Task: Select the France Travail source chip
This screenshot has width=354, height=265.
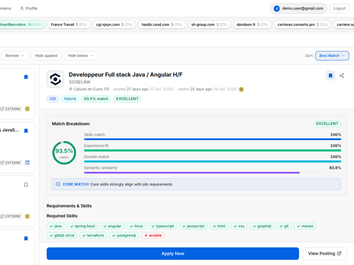Action: 69,25
